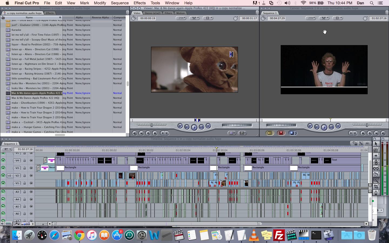Select the Zoom In magnifier tool

376,180
